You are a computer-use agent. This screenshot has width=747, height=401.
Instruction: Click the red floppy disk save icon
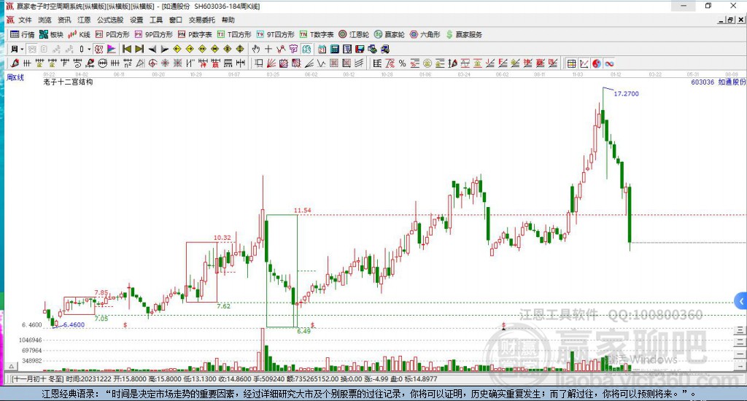pos(360,49)
